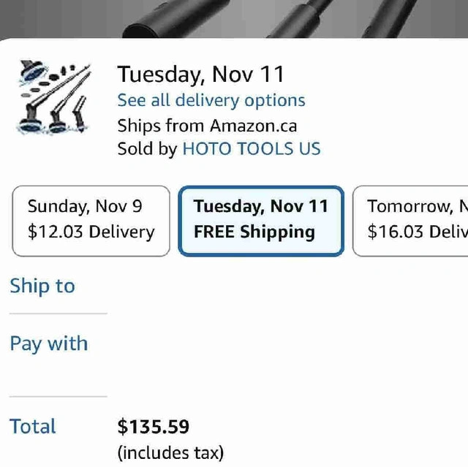The image size is (468, 467).
Task: Tap the $12.03 Delivery price text
Action: [x=91, y=232]
